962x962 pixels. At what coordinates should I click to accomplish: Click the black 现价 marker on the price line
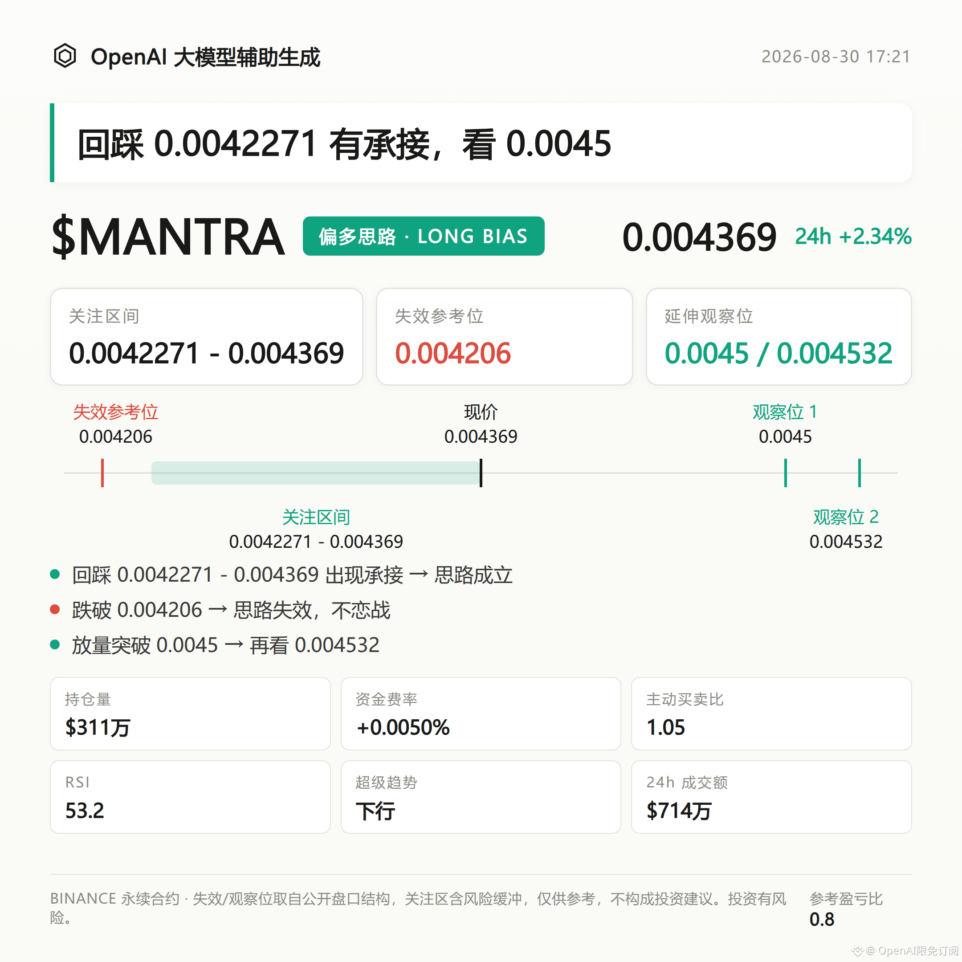coord(481,473)
